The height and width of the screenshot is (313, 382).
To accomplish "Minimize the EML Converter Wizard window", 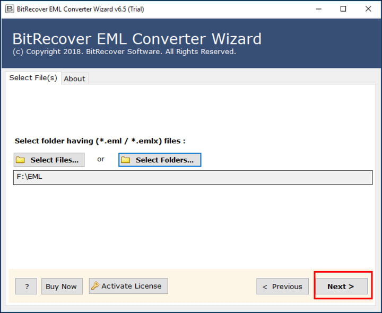I will [319, 9].
